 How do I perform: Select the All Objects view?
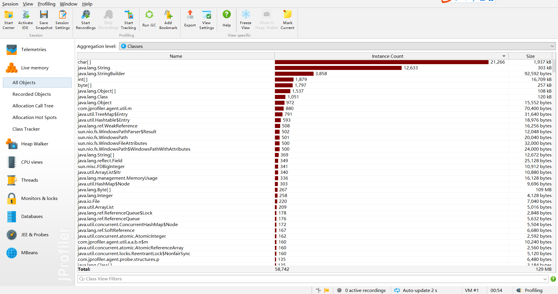coord(37,83)
